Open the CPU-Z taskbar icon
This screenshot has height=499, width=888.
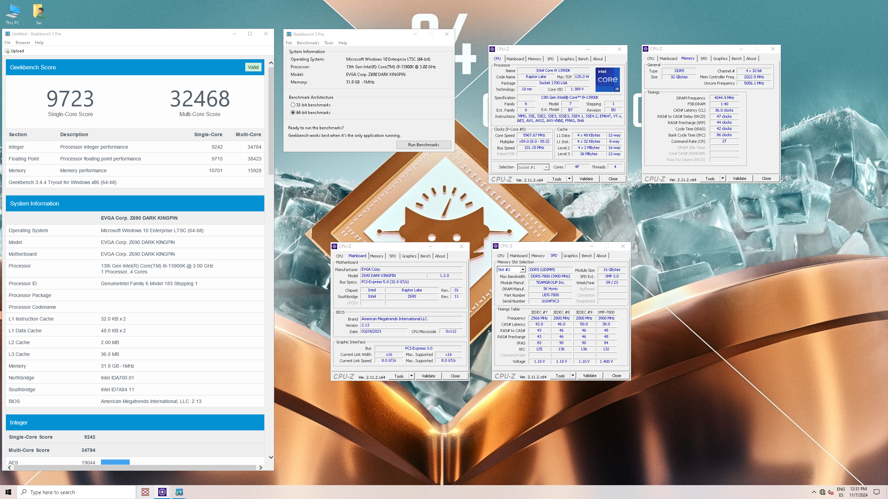pyautogui.click(x=162, y=492)
